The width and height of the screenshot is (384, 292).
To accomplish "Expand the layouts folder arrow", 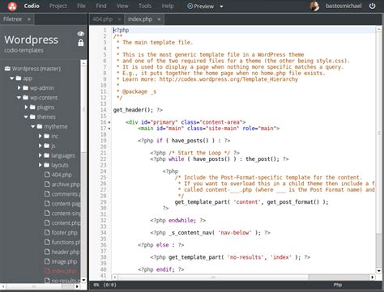I will point(41,165).
